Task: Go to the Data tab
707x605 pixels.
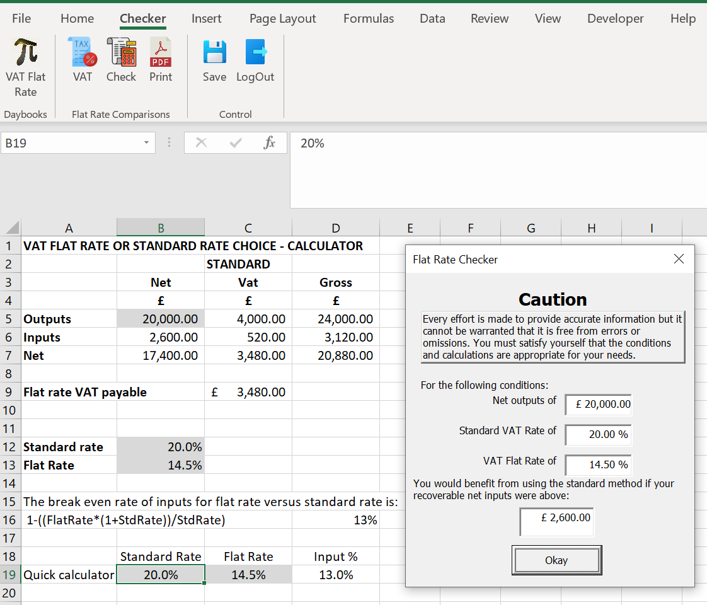Action: (x=432, y=18)
